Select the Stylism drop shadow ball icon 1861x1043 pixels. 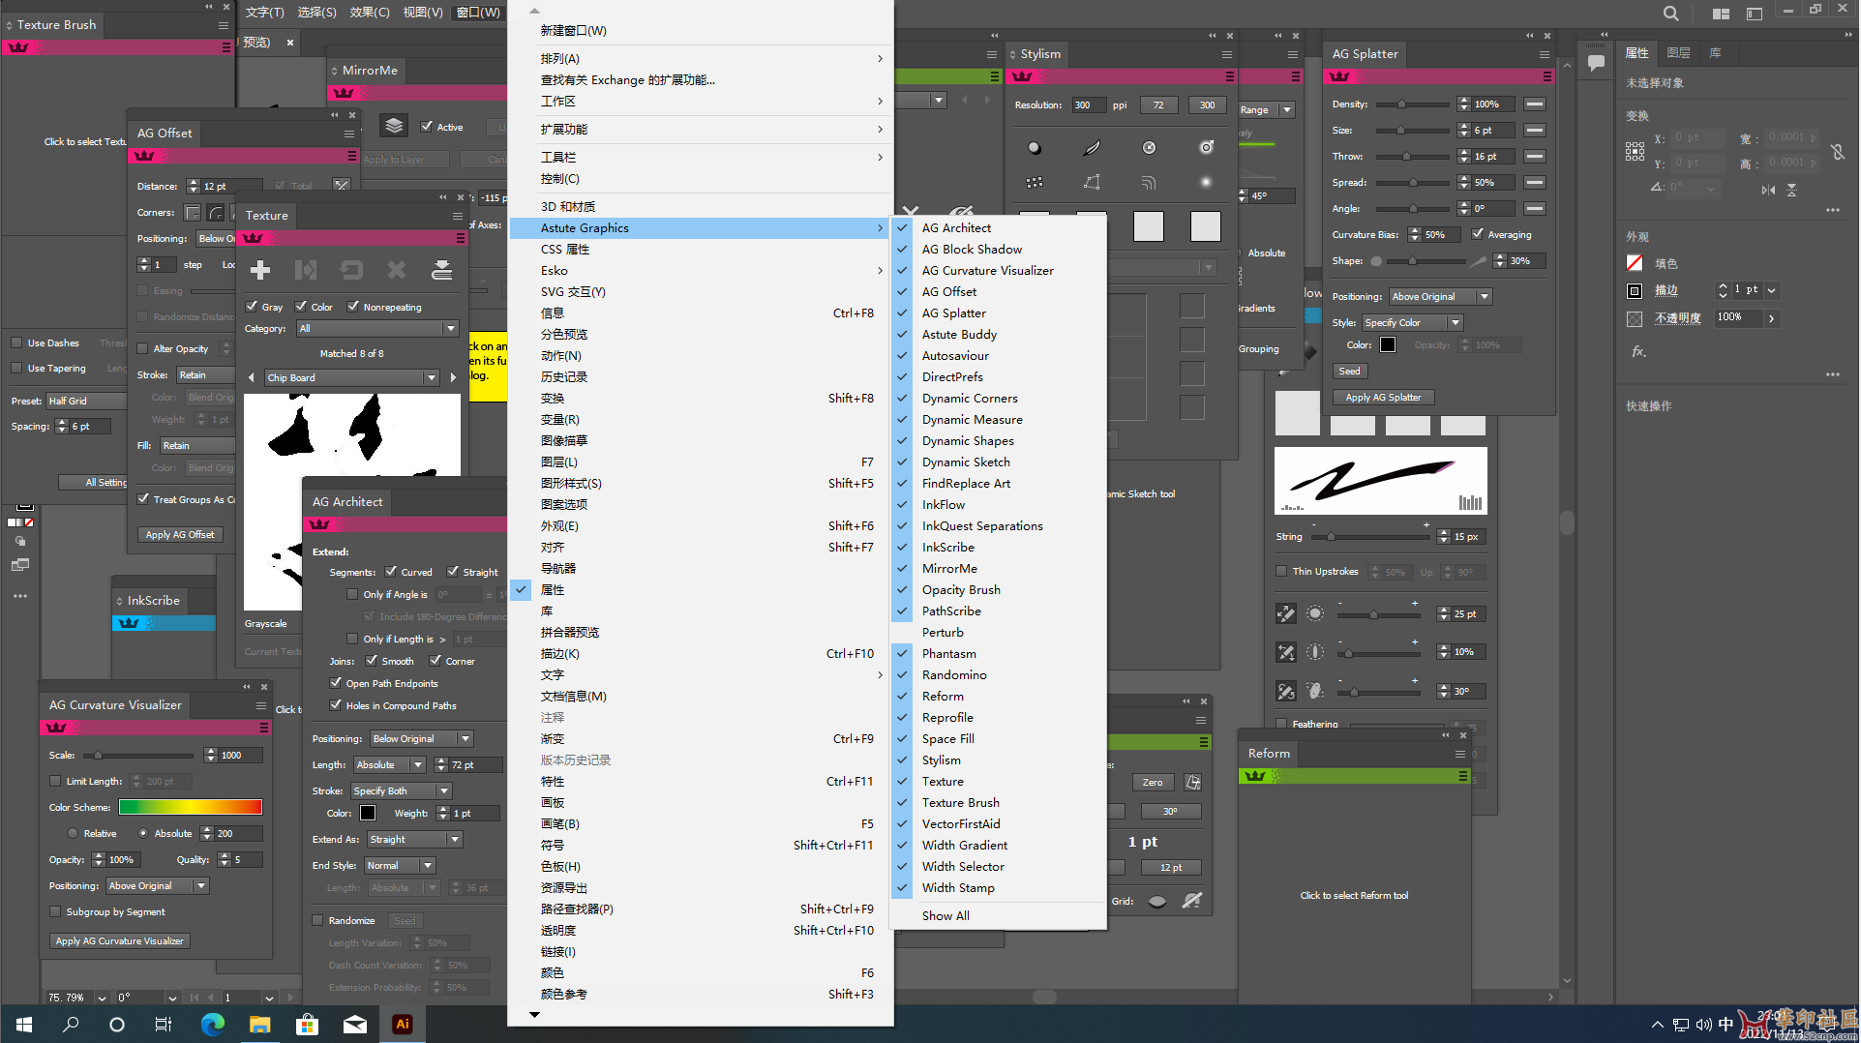point(1035,148)
